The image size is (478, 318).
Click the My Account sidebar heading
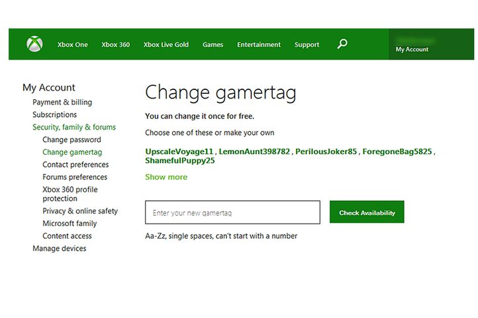[49, 88]
